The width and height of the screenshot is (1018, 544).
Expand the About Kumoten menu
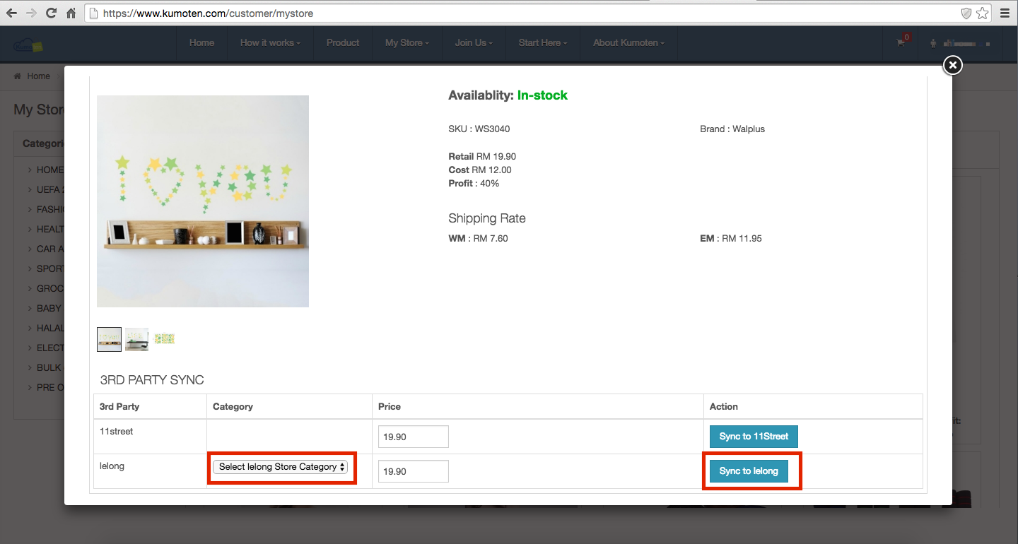[628, 42]
